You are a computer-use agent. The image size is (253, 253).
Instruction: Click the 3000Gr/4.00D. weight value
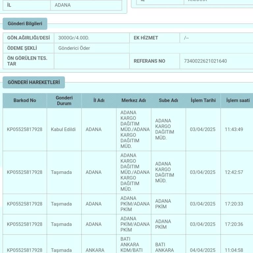(74, 38)
